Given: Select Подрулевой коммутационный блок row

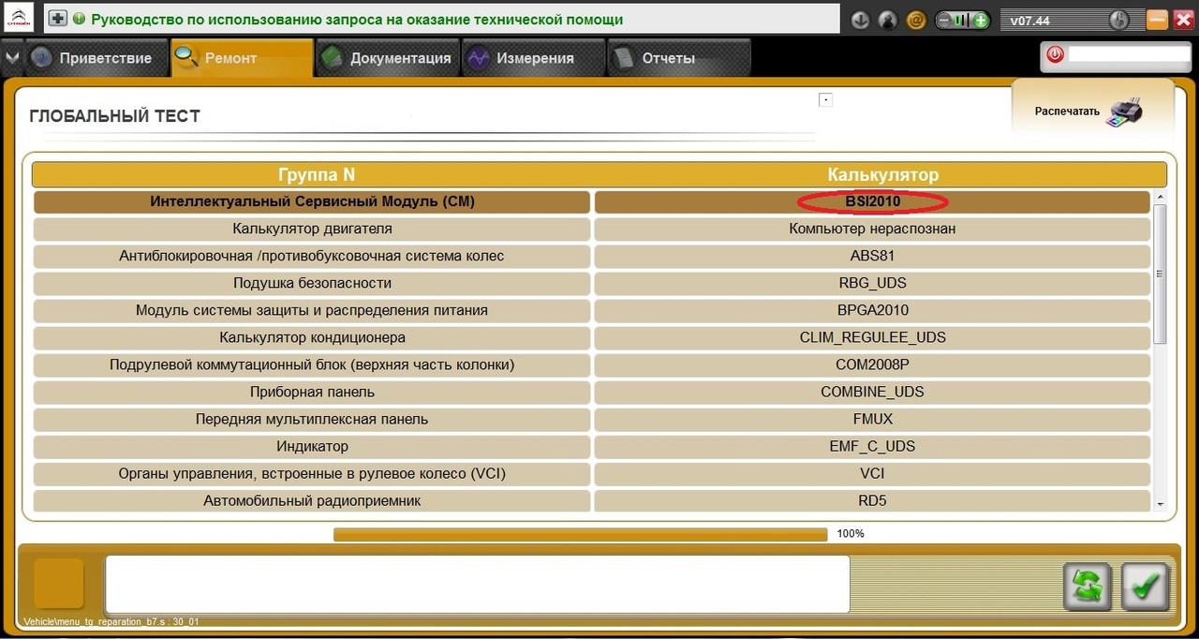Looking at the screenshot, I should (312, 364).
